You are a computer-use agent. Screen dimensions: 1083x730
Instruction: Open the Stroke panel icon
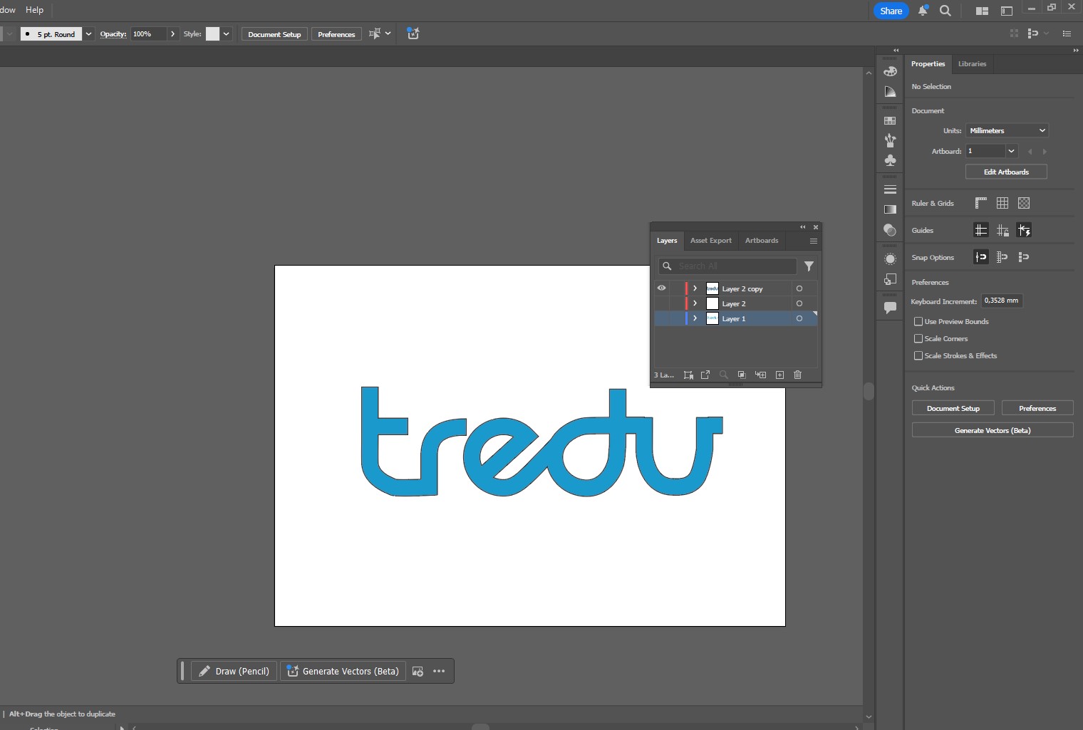click(890, 189)
